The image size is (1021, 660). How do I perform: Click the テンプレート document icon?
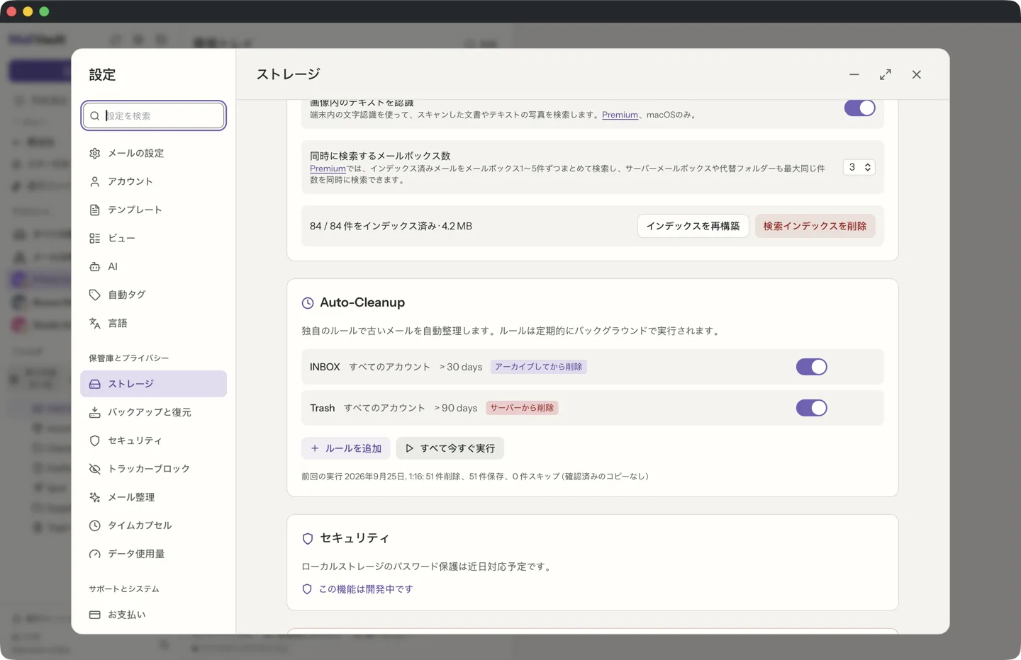(x=95, y=210)
